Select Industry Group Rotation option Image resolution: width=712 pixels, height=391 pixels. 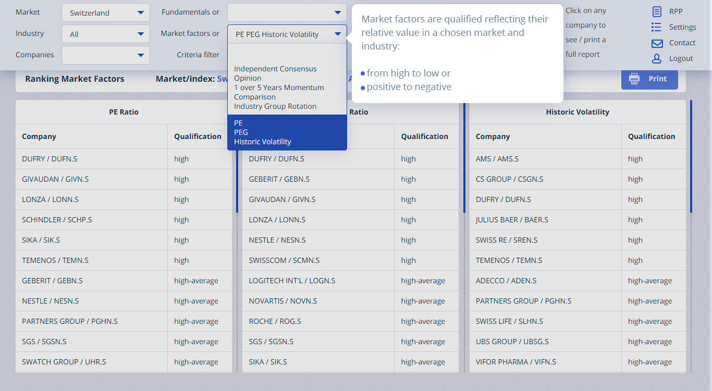pyautogui.click(x=275, y=106)
